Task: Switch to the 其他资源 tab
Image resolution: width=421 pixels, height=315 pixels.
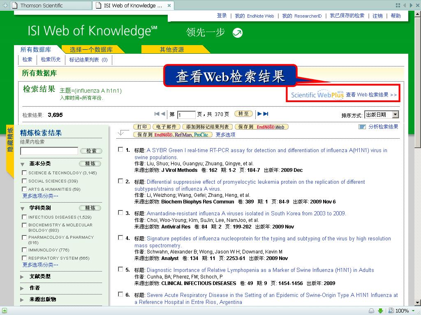Action: pyautogui.click(x=172, y=50)
